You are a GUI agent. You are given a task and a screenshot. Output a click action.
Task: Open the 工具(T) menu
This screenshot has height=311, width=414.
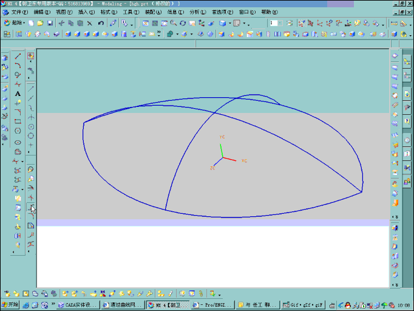point(131,12)
